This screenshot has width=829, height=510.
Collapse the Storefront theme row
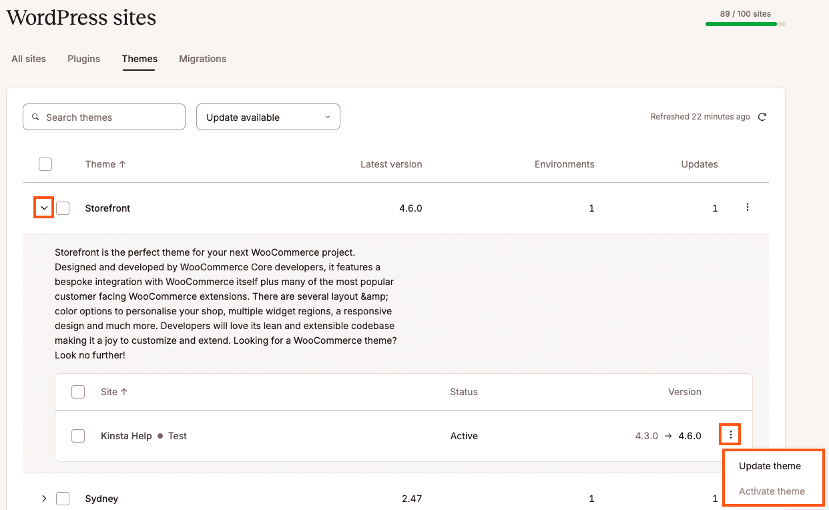44,208
